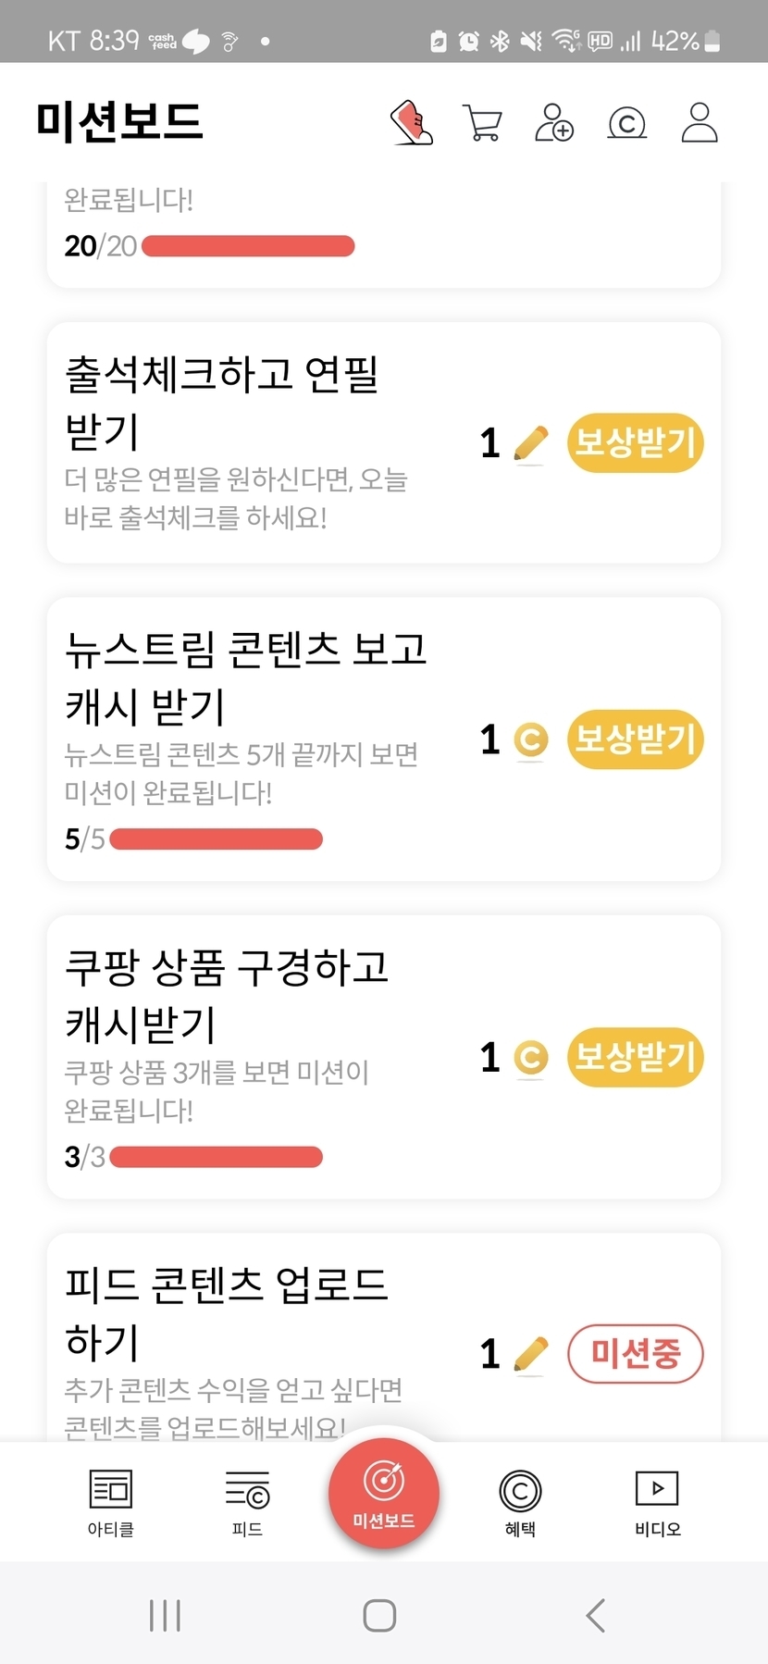
Task: Switch to the 피드 tab
Action: coord(247,1502)
